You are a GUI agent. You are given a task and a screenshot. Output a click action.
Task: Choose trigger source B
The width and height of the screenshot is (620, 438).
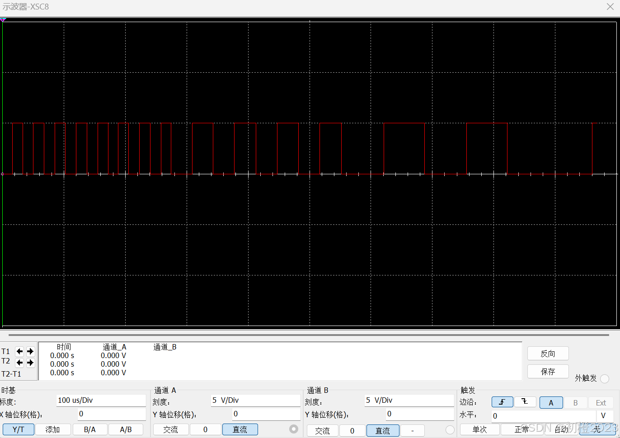[x=575, y=403]
